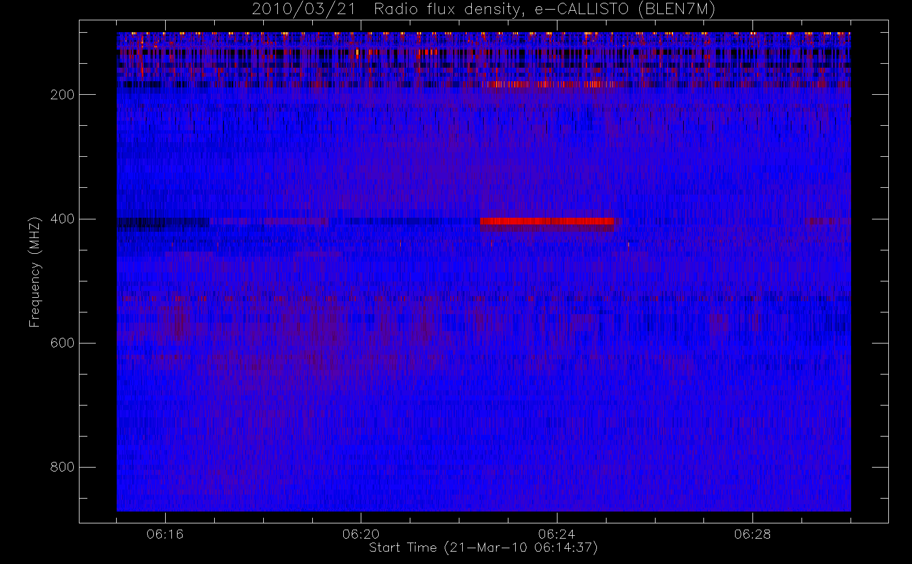
Task: Click the 06:16 time tick label
Action: click(165, 534)
